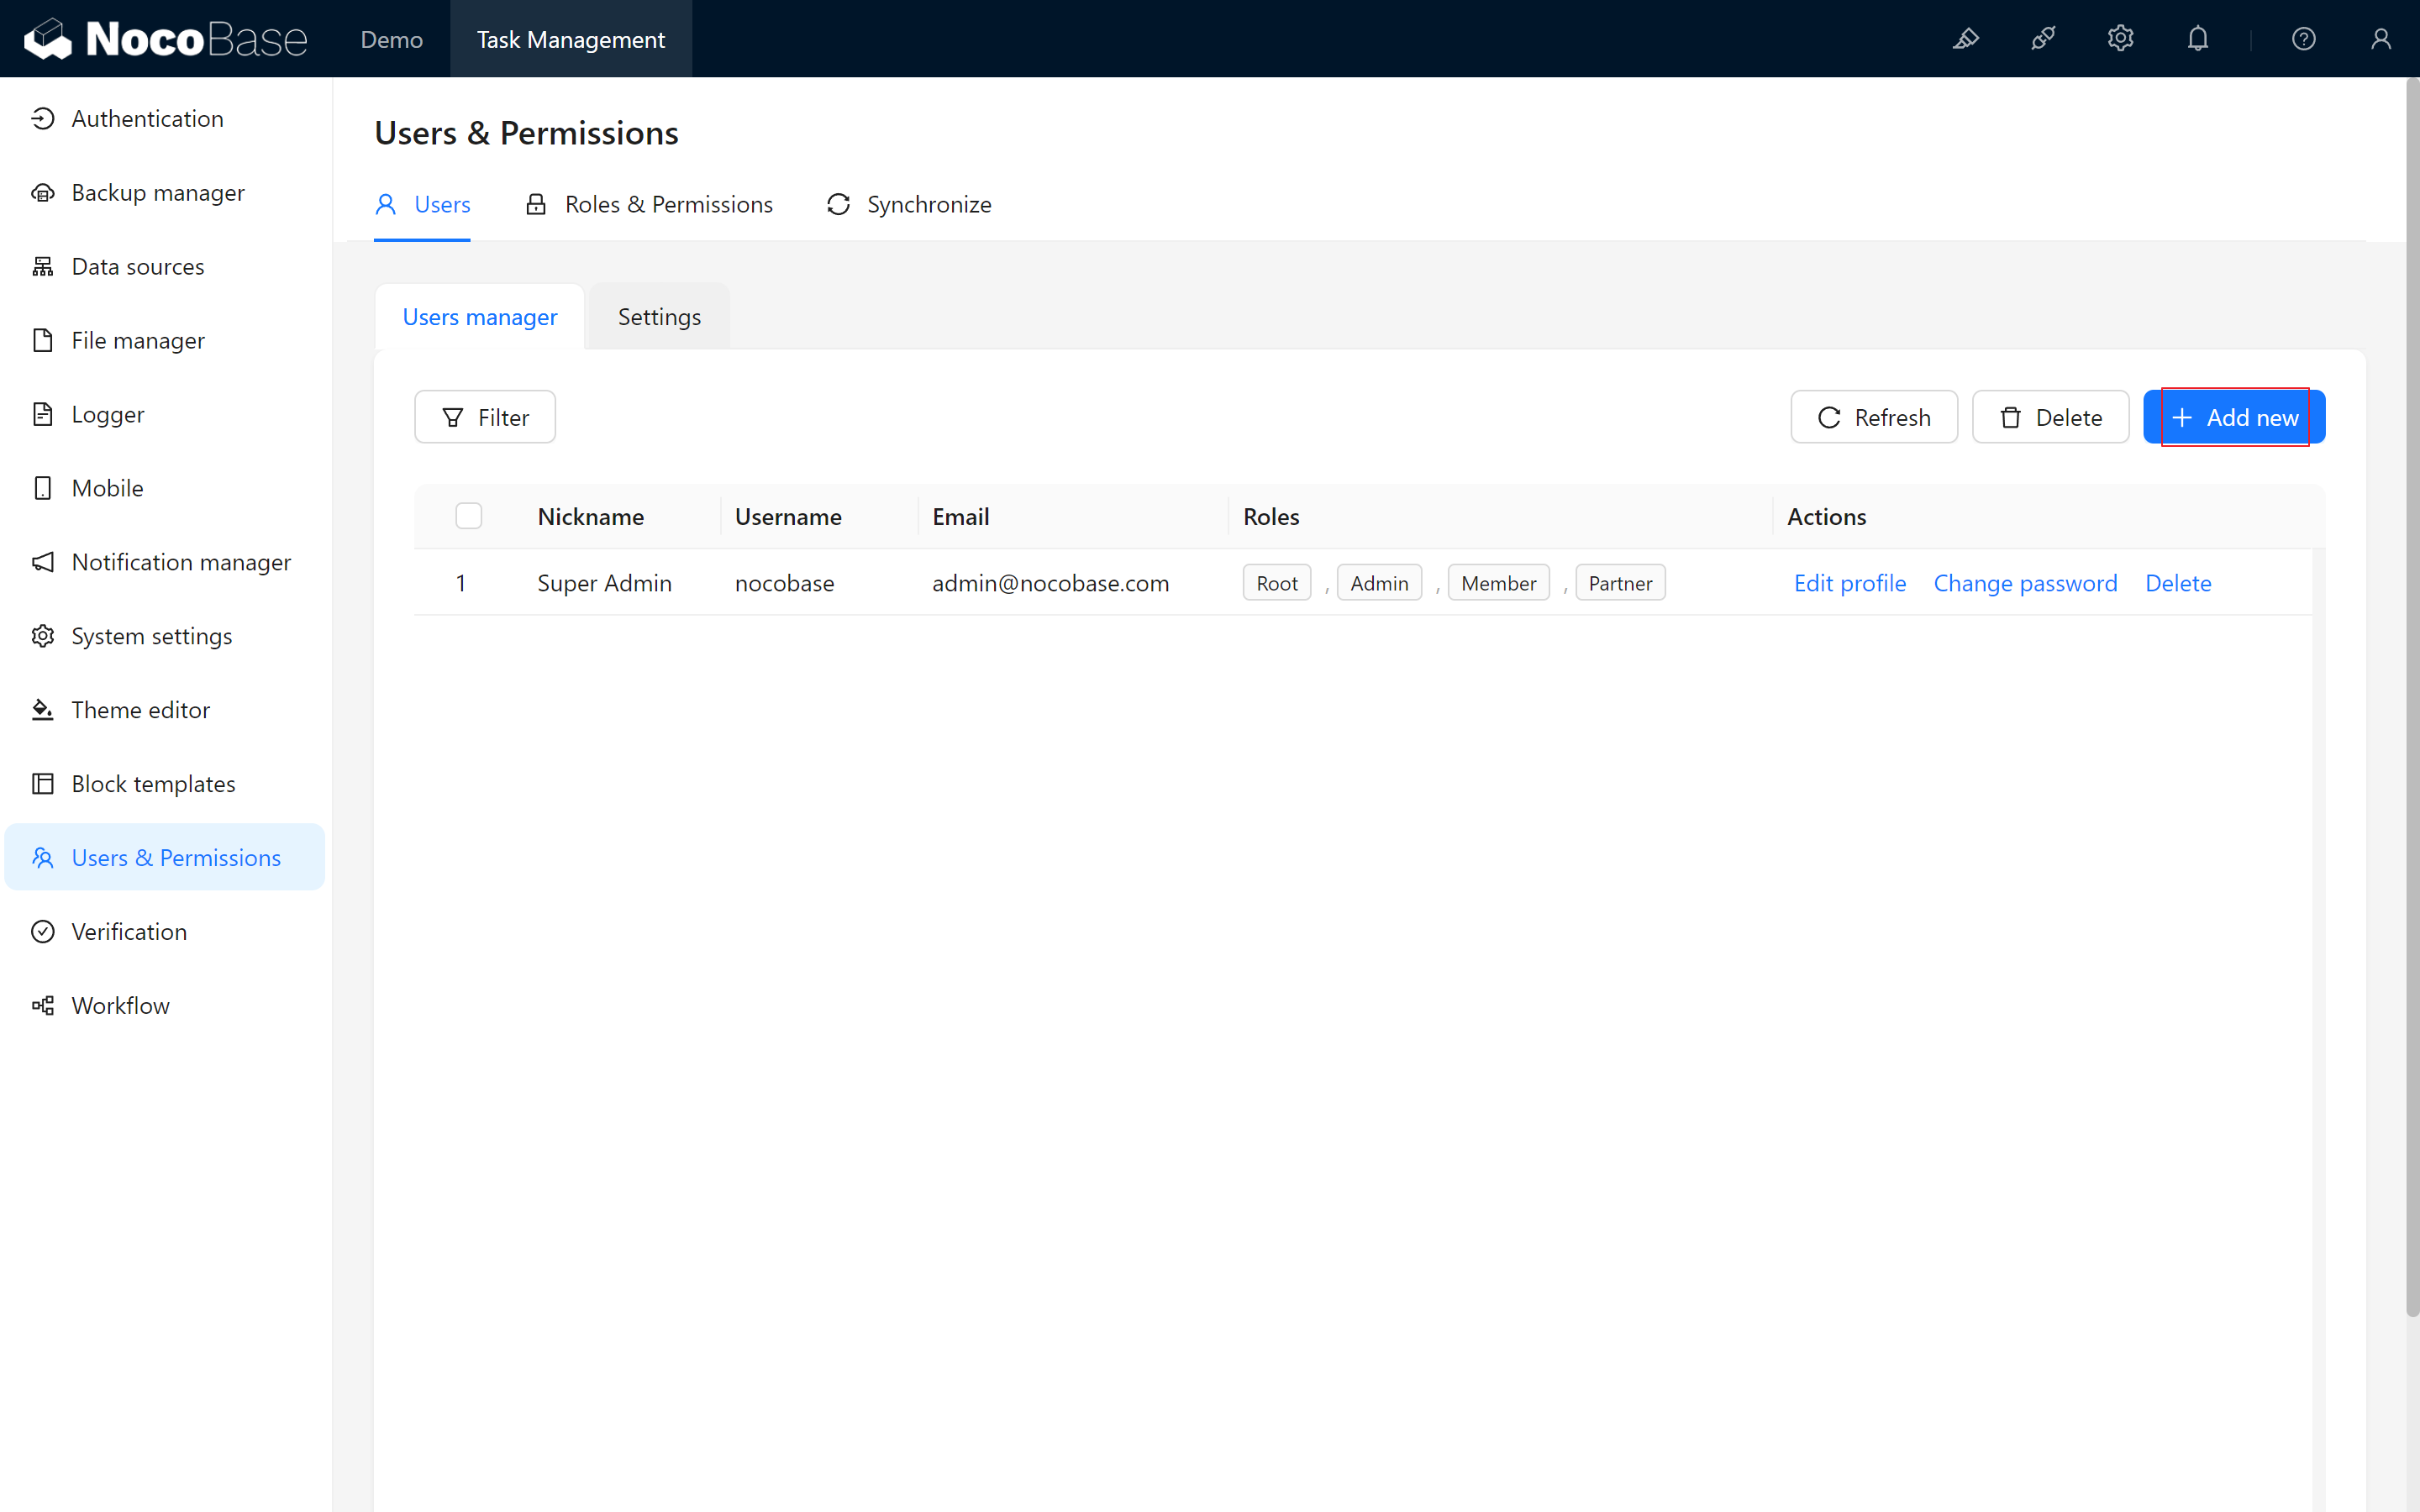Select the Users tab
The image size is (2420, 1512).
coord(422,205)
